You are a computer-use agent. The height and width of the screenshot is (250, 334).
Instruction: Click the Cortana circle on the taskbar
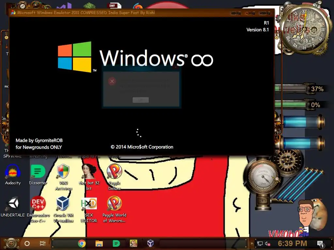tap(27, 243)
